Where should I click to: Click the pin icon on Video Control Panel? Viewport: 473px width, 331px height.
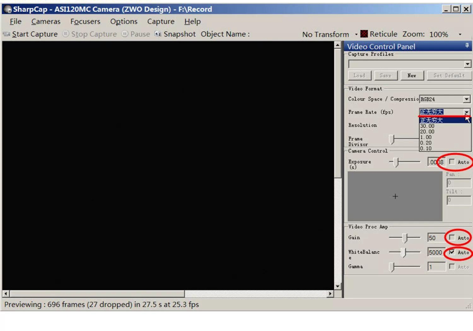point(467,46)
